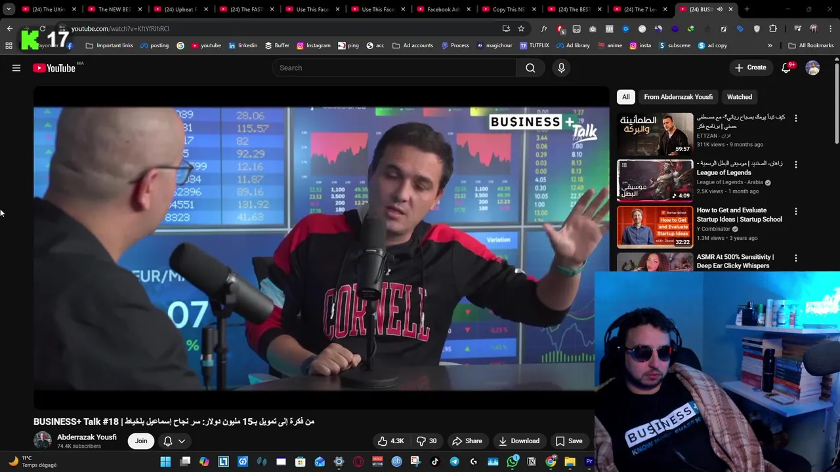This screenshot has width=840, height=472.
Task: Open How to Get and Evaluate Startup Ideas
Action: pyautogui.click(x=739, y=215)
